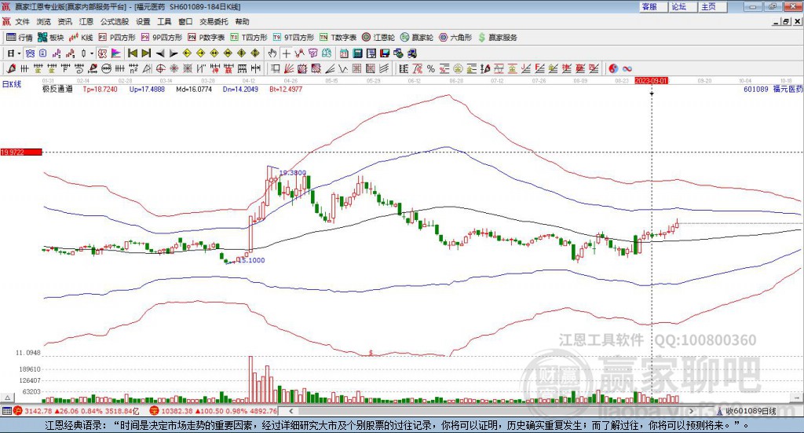Open the 板块 sector view
This screenshot has width=804, height=433.
pos(51,38)
